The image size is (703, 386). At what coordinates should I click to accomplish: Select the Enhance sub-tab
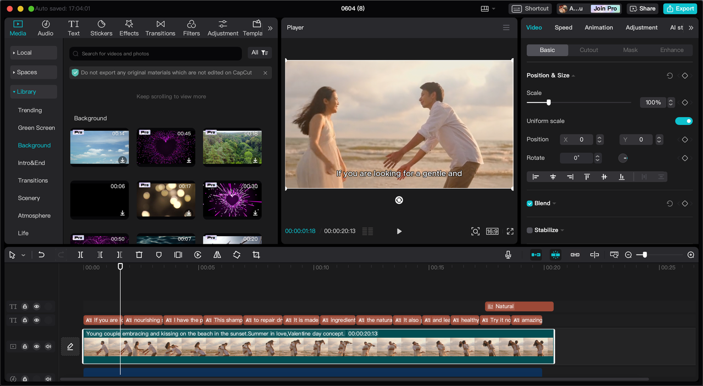coord(672,50)
